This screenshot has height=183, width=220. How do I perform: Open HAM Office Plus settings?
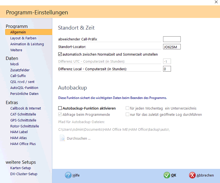[x=23, y=144]
